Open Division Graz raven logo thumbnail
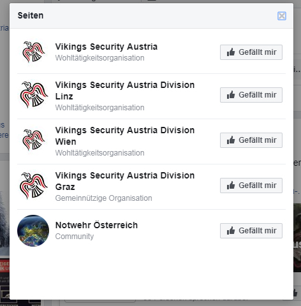The height and width of the screenshot is (306, 301). coord(33,186)
